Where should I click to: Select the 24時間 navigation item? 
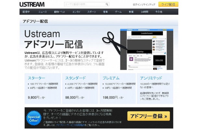pos(144,12)
